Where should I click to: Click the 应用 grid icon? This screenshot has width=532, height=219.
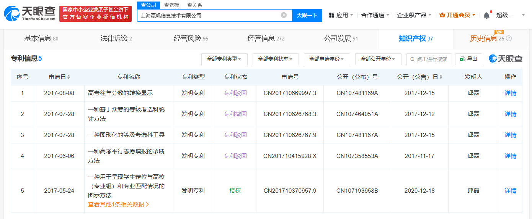coord(331,15)
